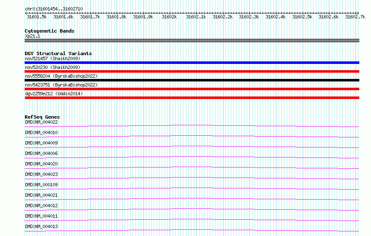Open the DMD|NM_004006 transcript label
Image resolution: width=371 pixels, height=236 pixels.
(41, 153)
